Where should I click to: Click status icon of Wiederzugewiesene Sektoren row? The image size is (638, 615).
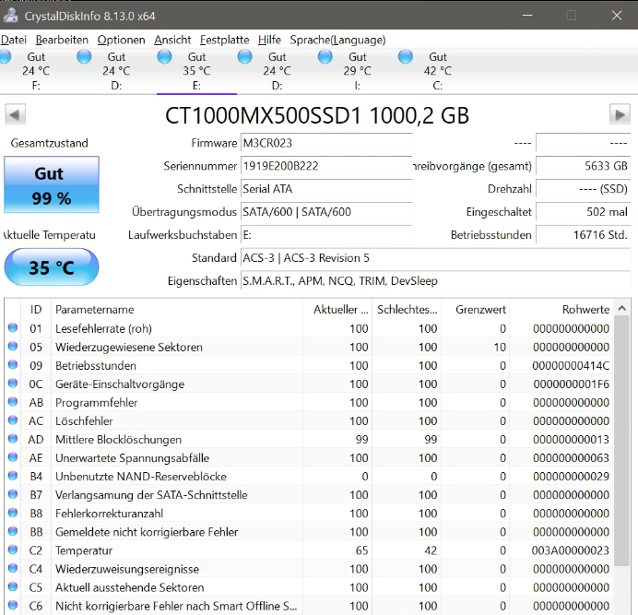coord(13,346)
